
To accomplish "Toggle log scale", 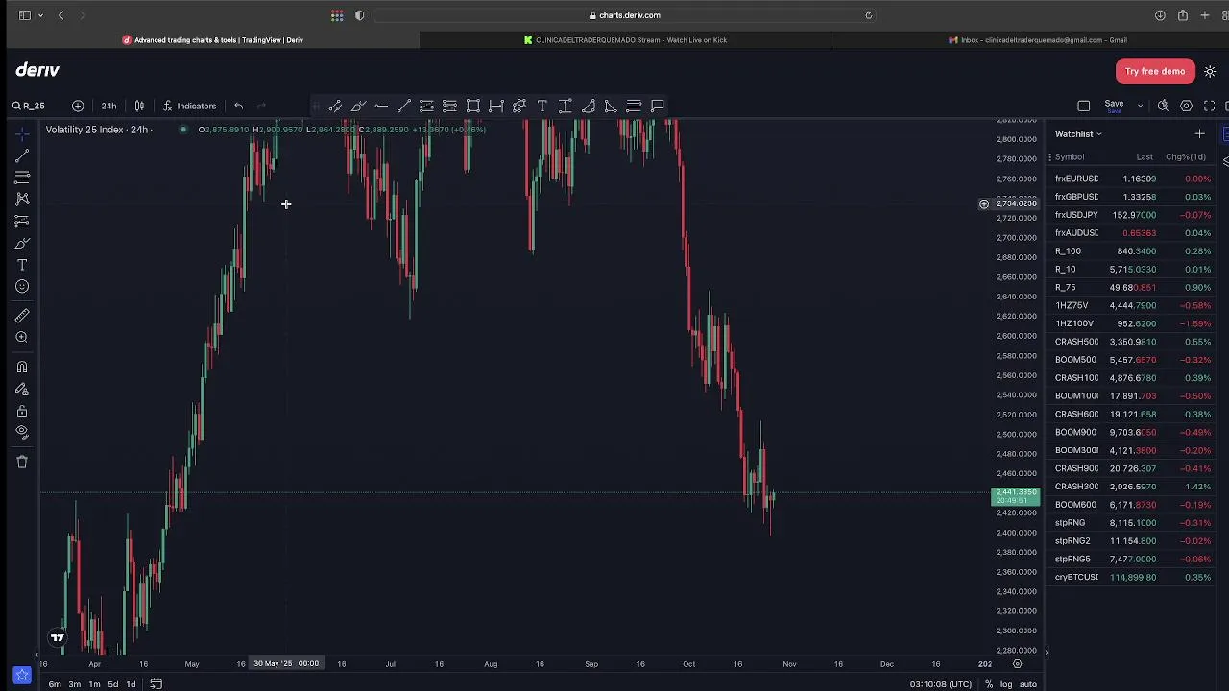I will tap(1006, 684).
